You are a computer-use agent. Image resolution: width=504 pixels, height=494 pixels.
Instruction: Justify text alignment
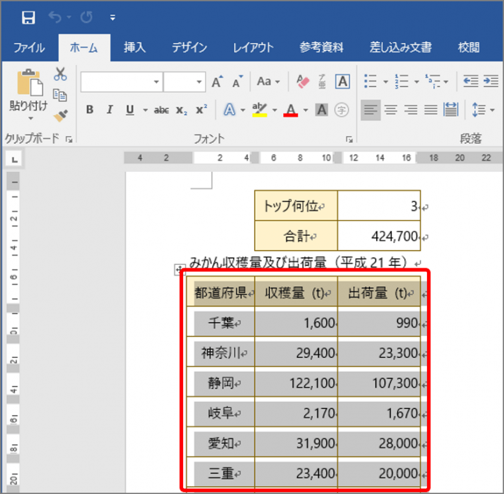[430, 110]
